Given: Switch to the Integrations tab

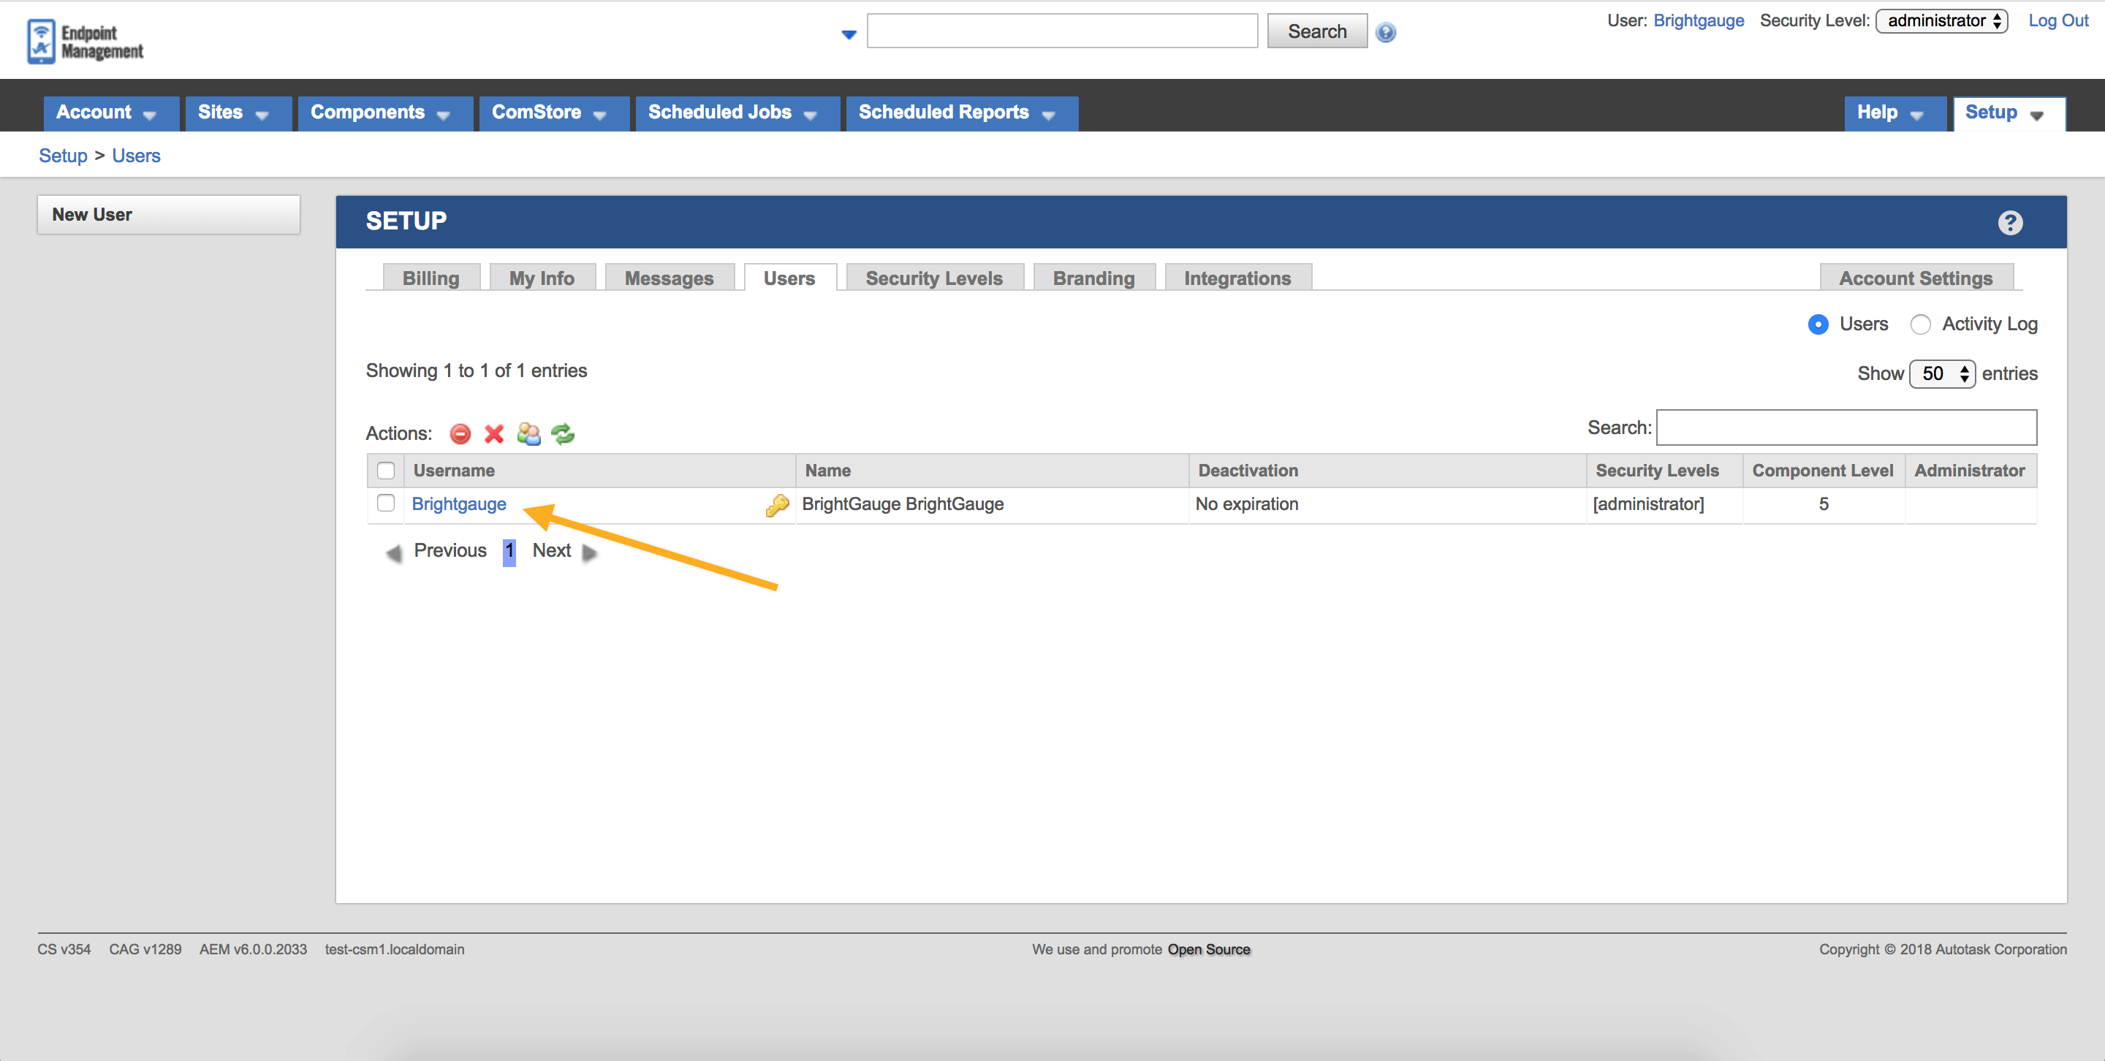Looking at the screenshot, I should point(1237,278).
